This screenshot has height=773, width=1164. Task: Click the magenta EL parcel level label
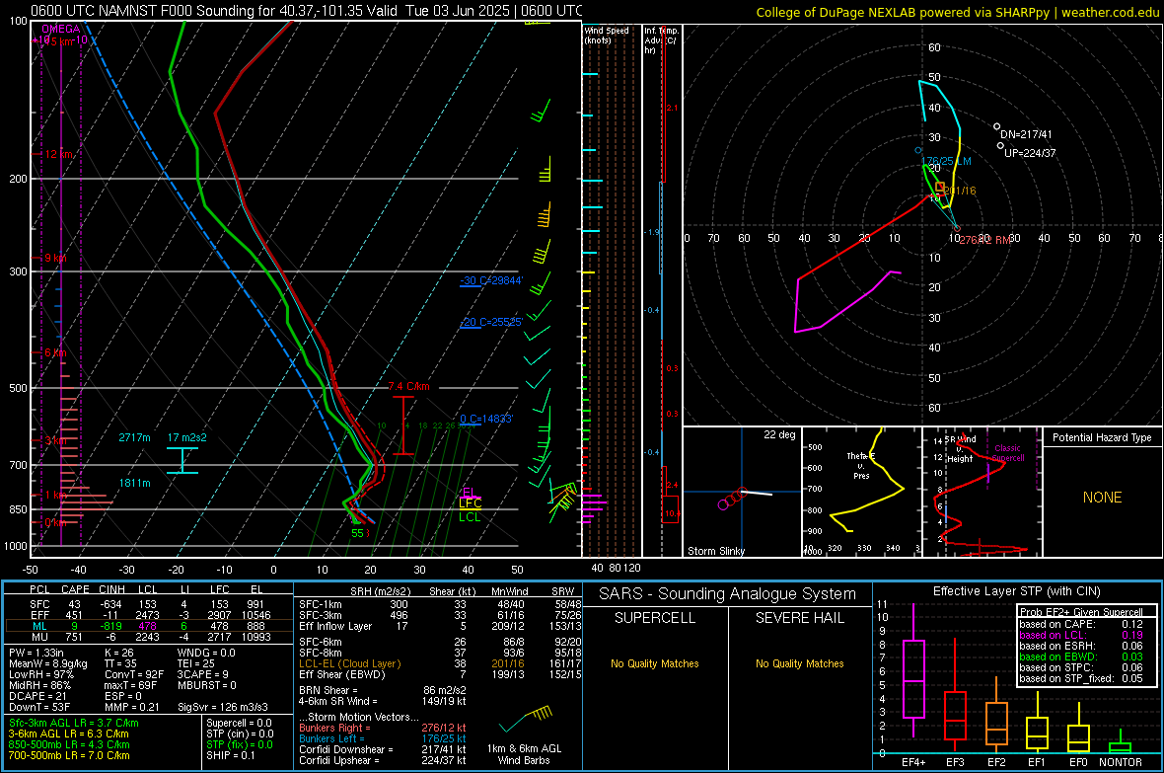coord(469,492)
